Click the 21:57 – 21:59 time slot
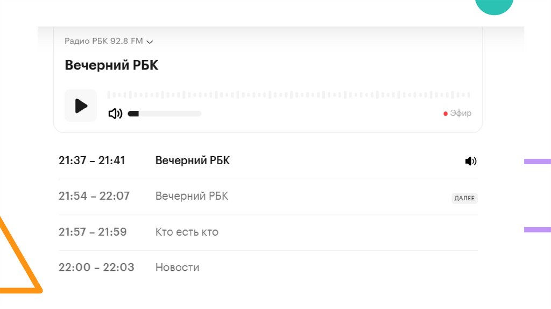 [x=93, y=232]
